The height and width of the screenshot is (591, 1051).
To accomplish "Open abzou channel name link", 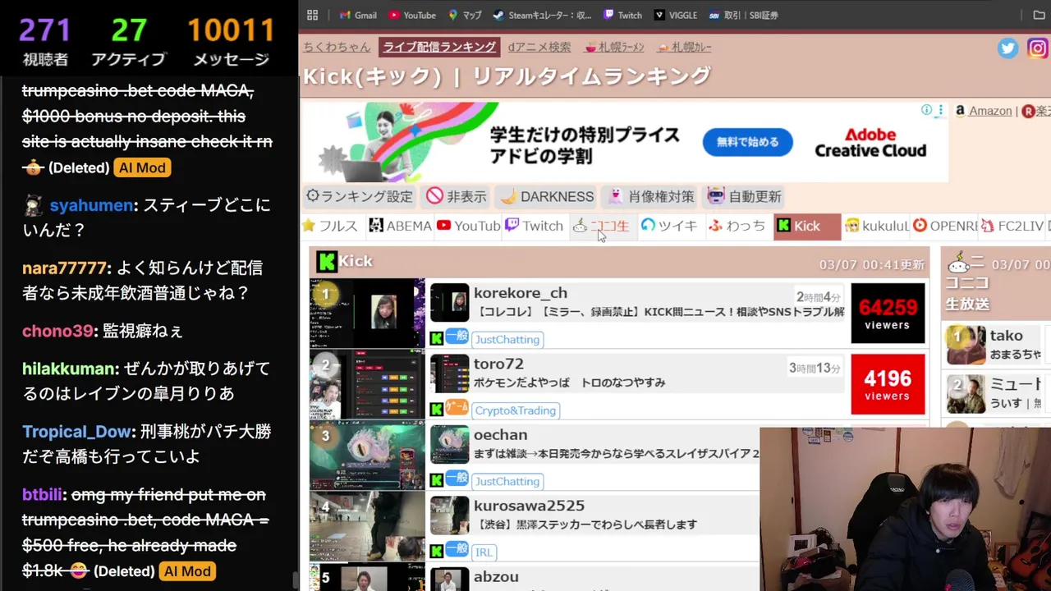I will pos(496,577).
